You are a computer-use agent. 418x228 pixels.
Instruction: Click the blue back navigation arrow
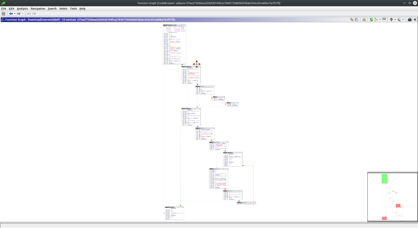coord(11,13)
